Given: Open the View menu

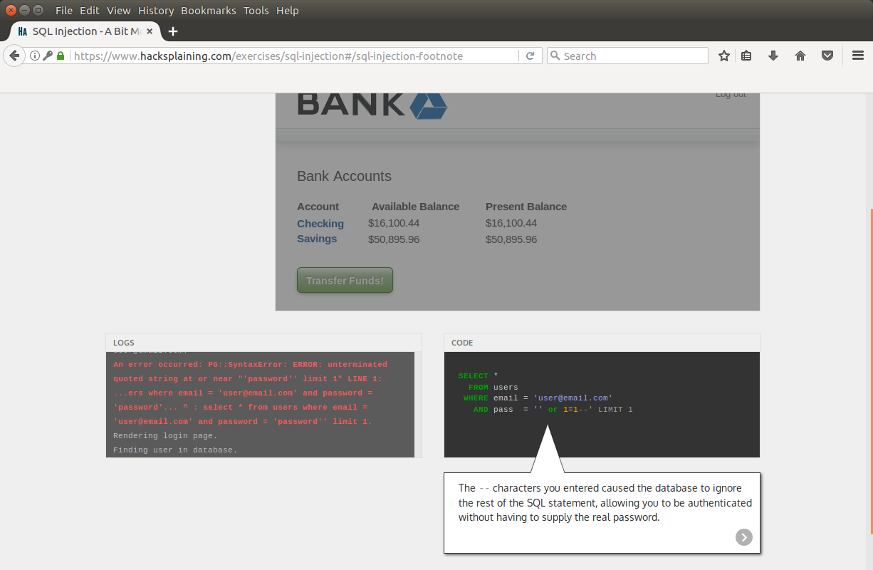Looking at the screenshot, I should click(119, 11).
